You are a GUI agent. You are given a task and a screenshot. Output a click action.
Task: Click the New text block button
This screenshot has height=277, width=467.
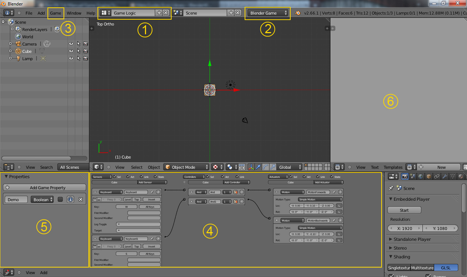pyautogui.click(x=437, y=167)
